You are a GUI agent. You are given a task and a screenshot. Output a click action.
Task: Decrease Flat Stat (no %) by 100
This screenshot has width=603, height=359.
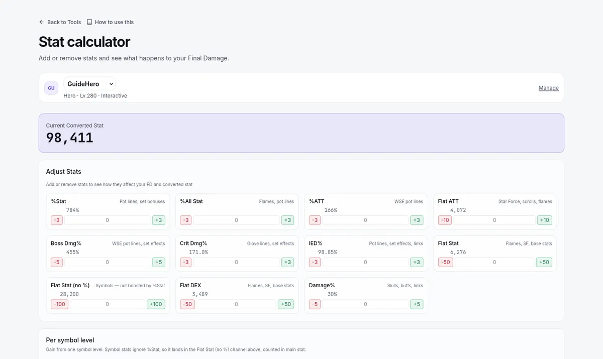point(59,304)
